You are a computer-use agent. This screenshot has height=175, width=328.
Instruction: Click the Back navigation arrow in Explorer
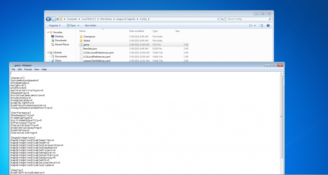(48, 19)
